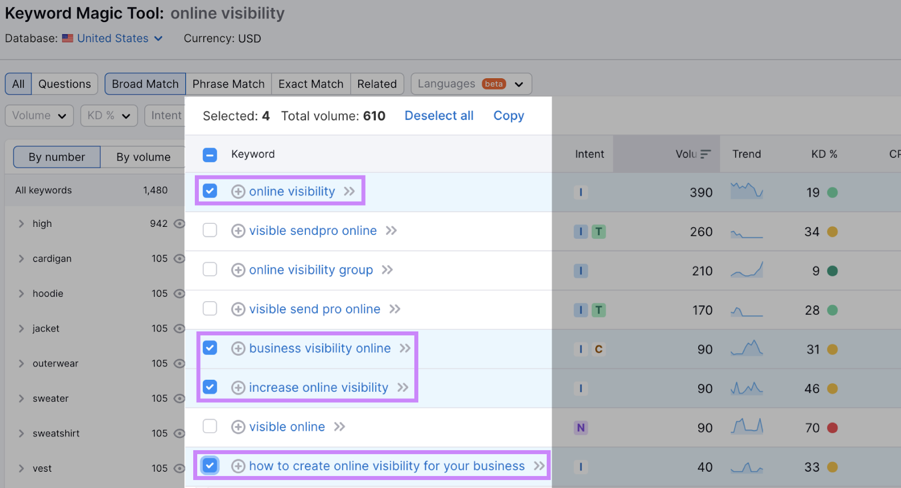This screenshot has width=901, height=488.
Task: Toggle eye icon for the cardigan group
Action: pos(179,259)
